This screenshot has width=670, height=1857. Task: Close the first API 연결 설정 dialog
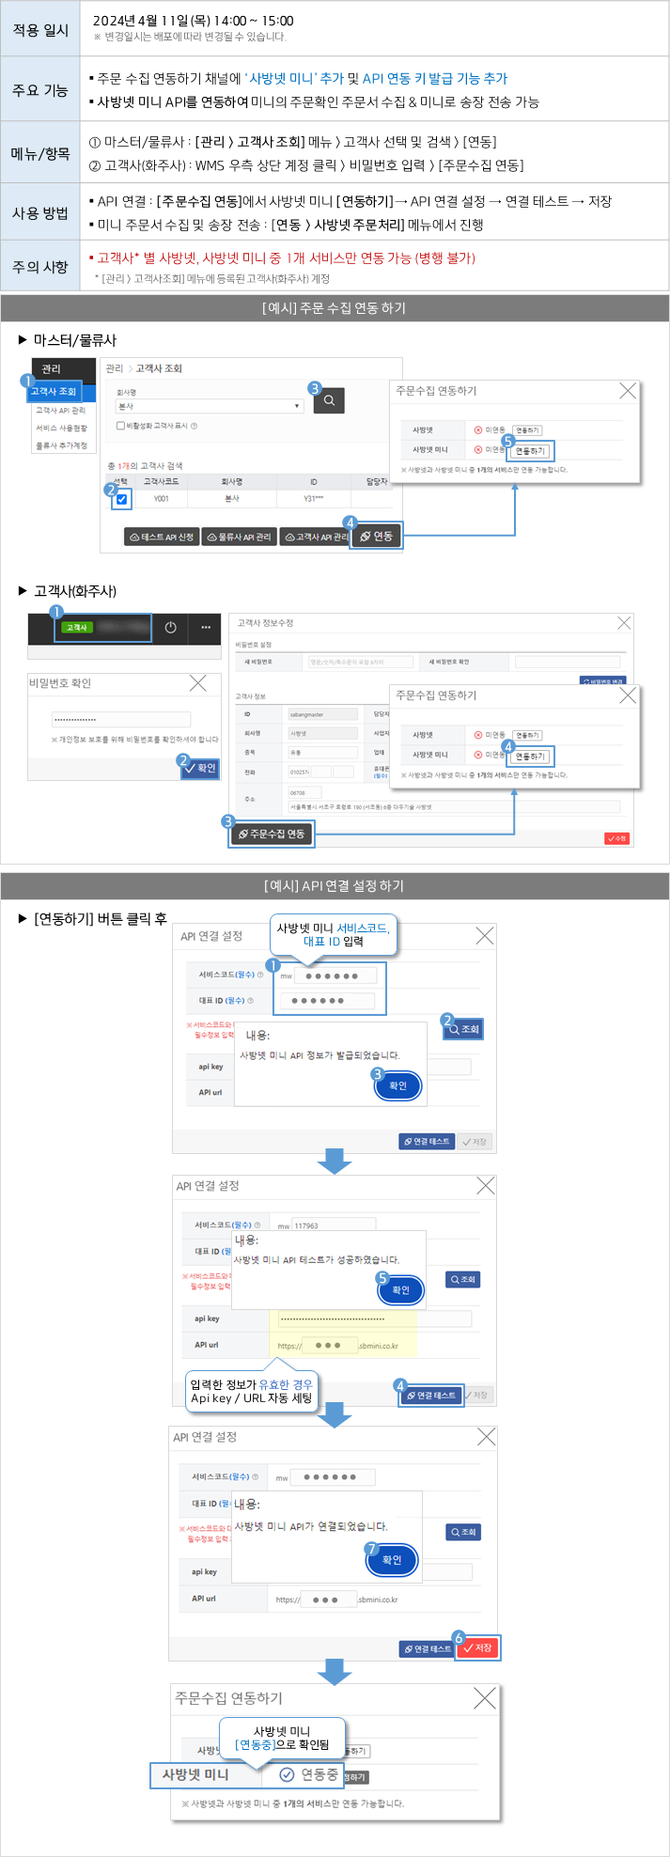pos(484,936)
